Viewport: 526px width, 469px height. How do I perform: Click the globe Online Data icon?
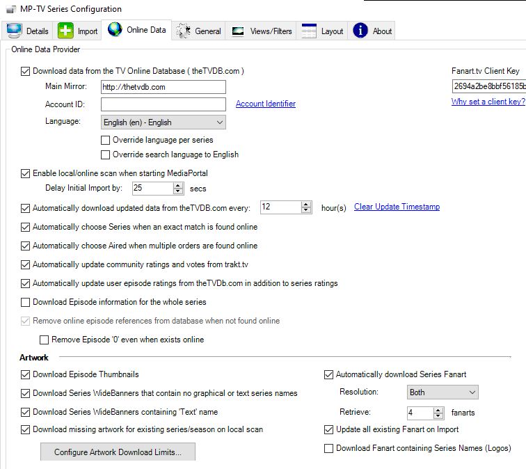coord(115,30)
